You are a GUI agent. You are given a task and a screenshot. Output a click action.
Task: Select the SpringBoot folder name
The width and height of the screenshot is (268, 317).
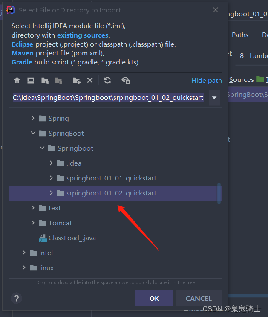tap(66, 134)
